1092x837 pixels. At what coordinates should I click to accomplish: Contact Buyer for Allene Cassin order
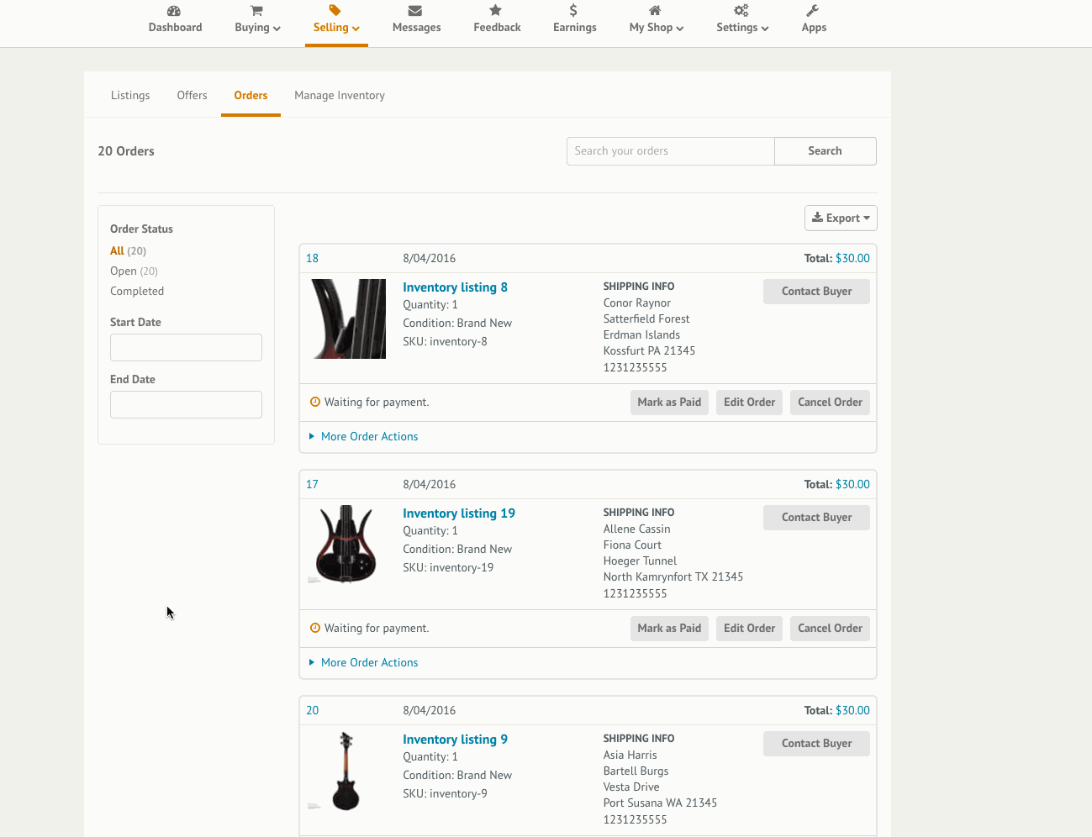pos(816,518)
